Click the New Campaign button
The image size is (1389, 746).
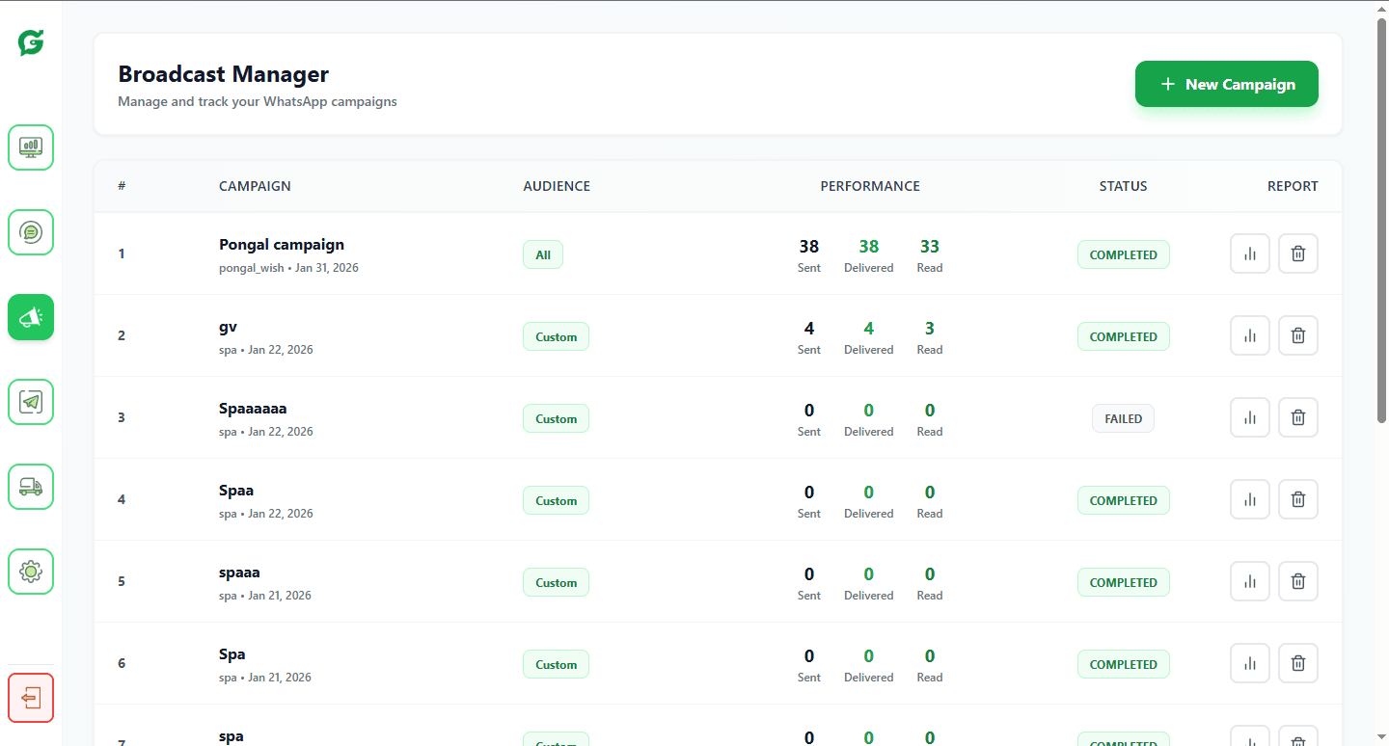1226,84
